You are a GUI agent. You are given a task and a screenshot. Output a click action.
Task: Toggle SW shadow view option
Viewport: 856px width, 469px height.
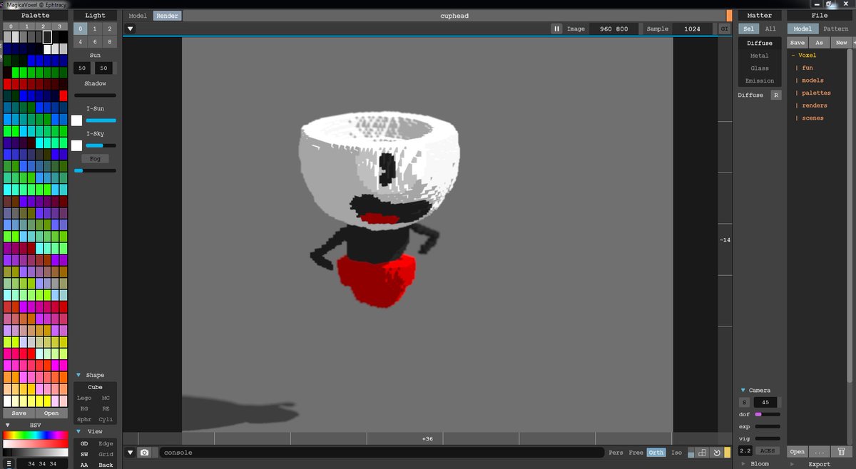84,454
